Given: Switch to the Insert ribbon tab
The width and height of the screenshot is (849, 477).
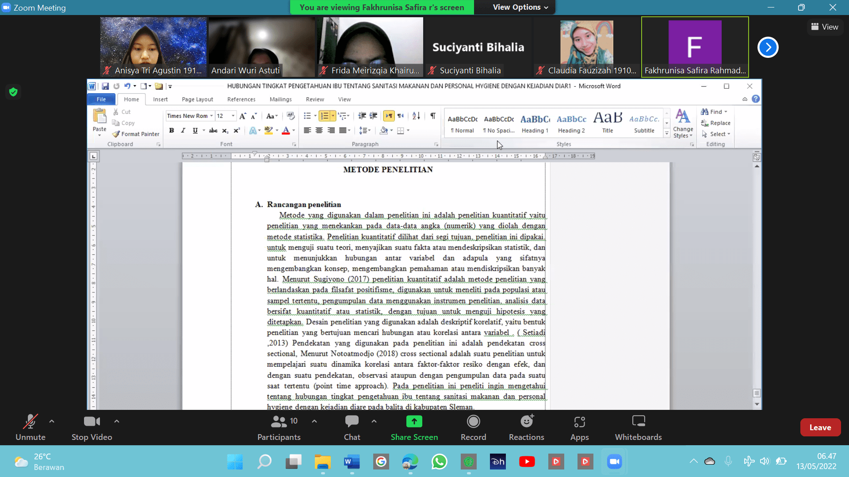Looking at the screenshot, I should tap(160, 99).
